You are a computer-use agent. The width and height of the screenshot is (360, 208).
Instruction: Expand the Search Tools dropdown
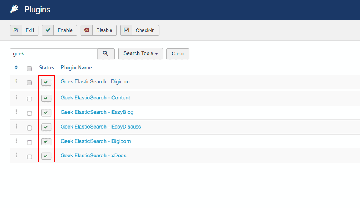pyautogui.click(x=140, y=53)
